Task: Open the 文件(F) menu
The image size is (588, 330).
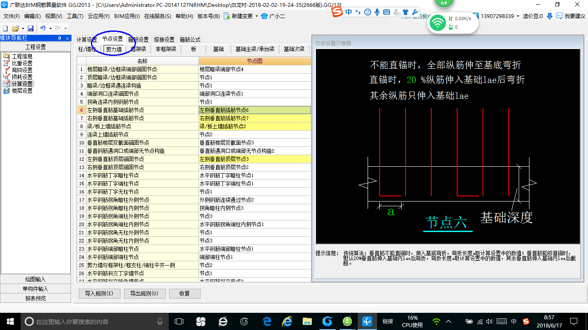Action: 12,16
